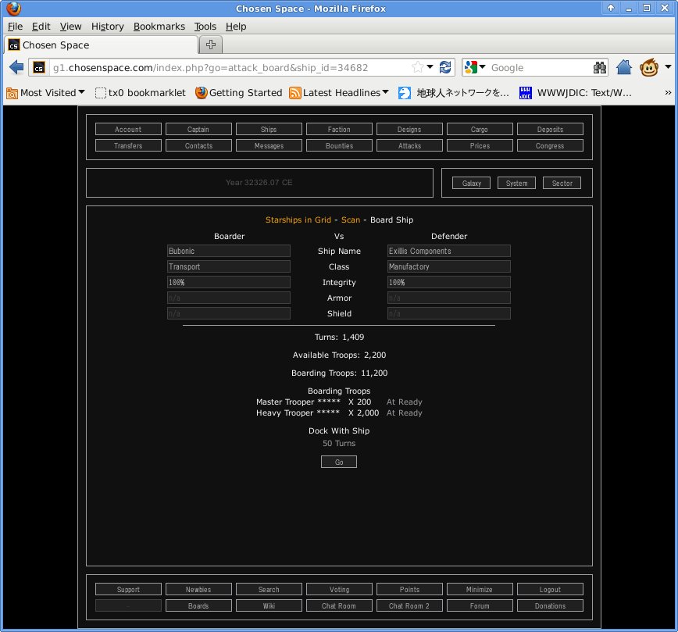Go to the Firefox home page icon
678x632 pixels.
pos(623,67)
